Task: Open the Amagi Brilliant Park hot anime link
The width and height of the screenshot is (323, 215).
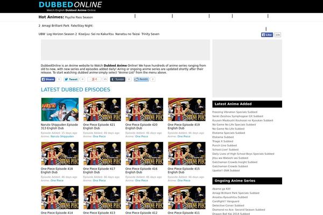Action: (x=55, y=26)
